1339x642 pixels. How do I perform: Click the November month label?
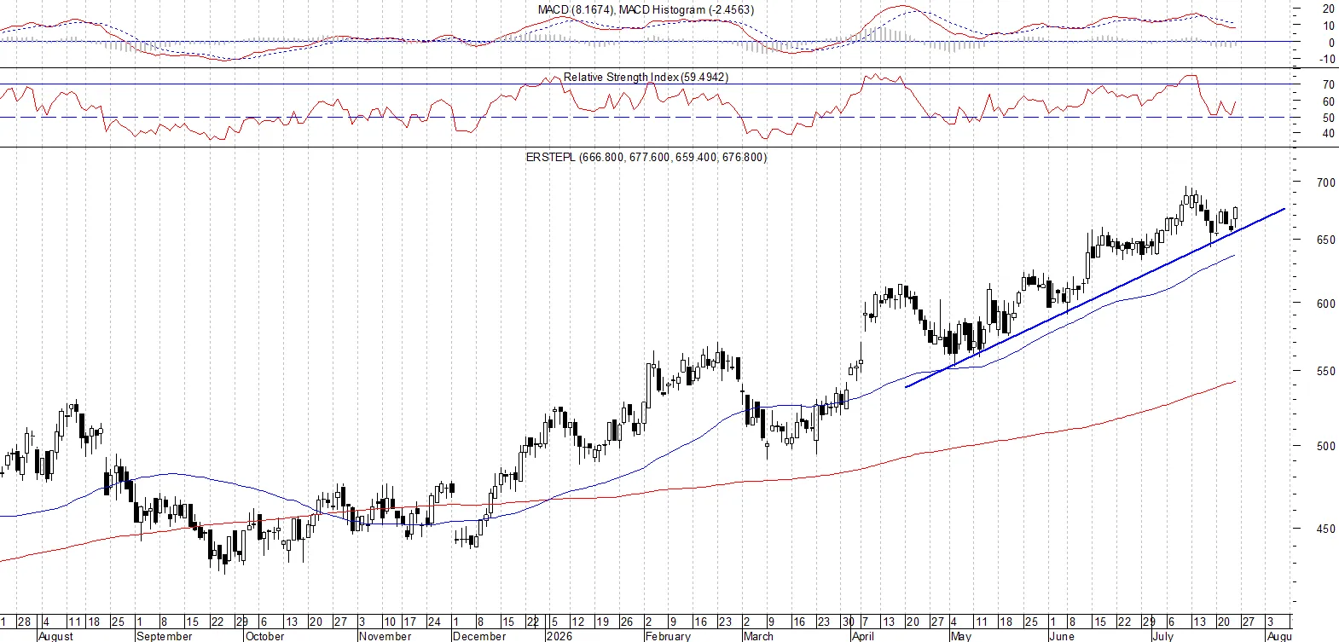pyautogui.click(x=385, y=636)
